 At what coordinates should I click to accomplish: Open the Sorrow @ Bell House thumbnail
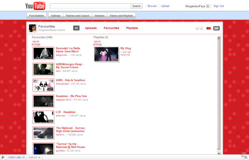(43, 148)
